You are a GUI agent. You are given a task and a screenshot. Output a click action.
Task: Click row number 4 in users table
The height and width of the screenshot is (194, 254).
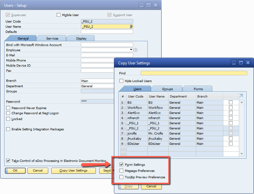[x=123, y=118]
